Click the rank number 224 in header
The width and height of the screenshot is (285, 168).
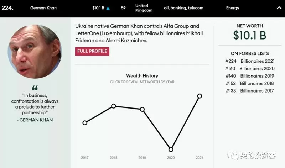(7, 8)
